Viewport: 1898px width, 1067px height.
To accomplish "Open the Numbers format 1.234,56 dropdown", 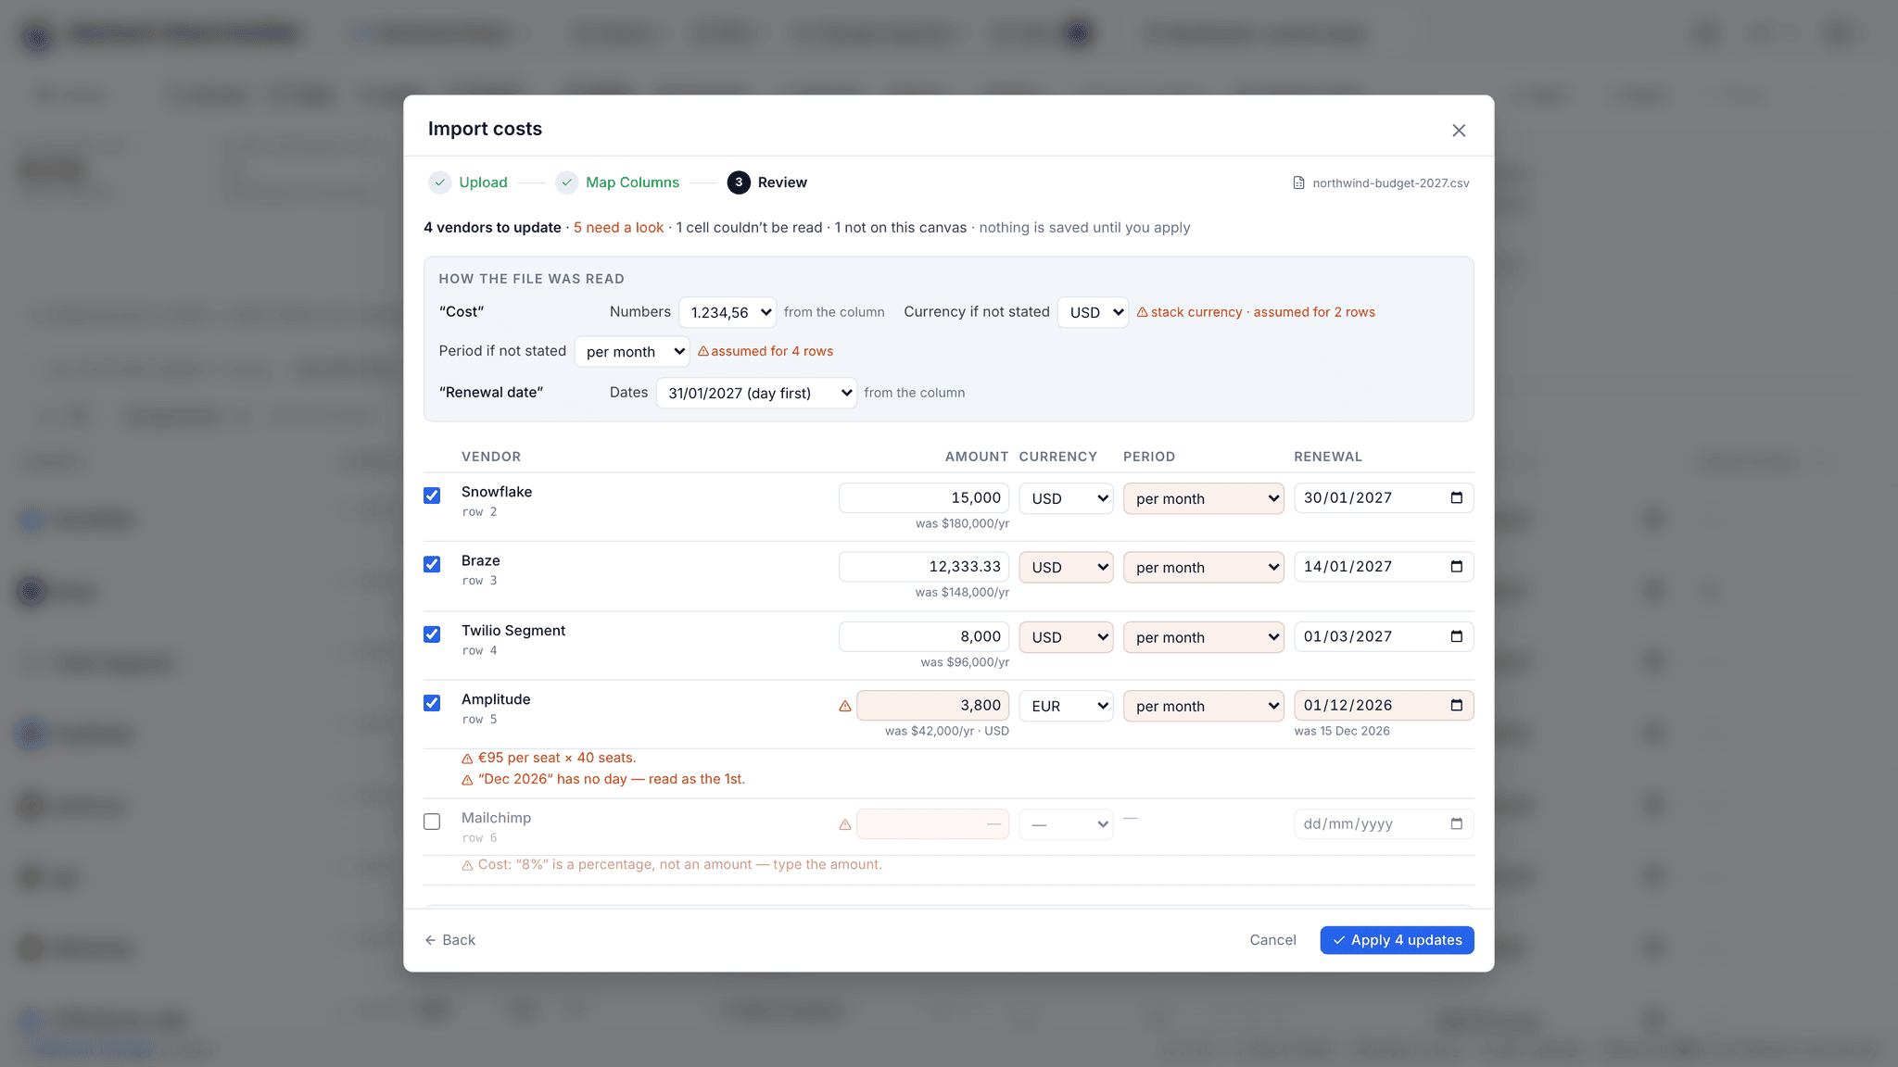I will point(728,312).
